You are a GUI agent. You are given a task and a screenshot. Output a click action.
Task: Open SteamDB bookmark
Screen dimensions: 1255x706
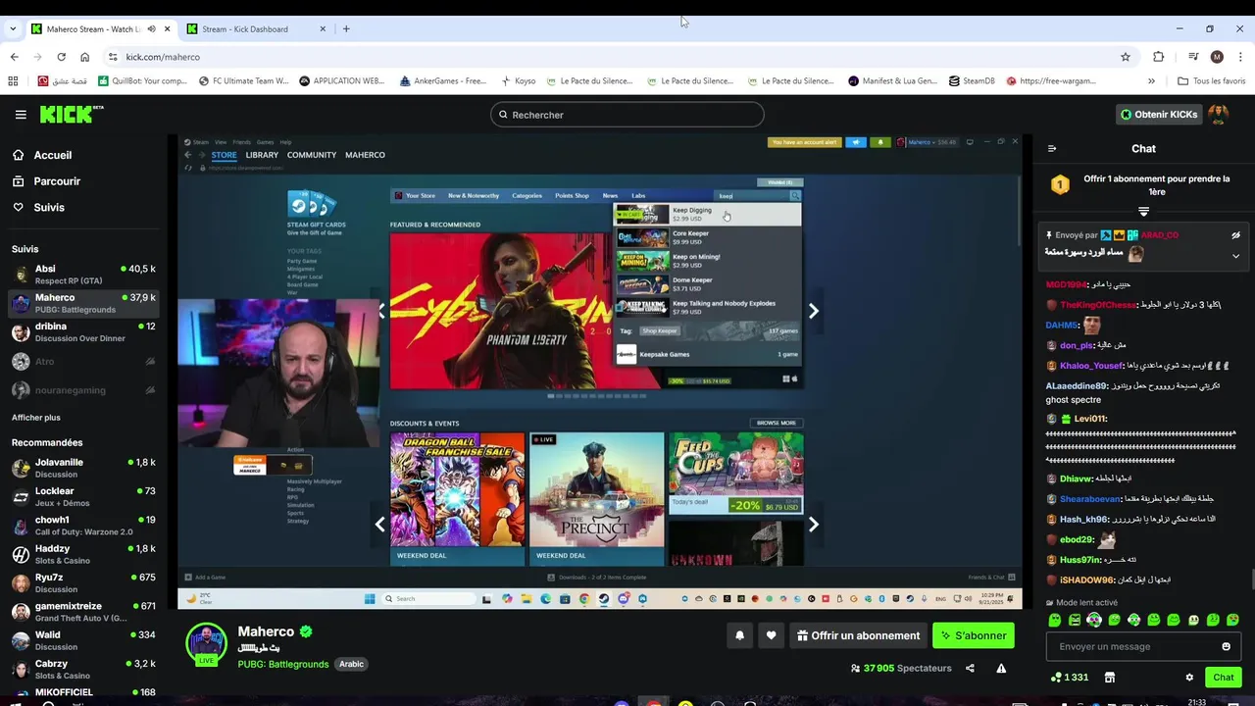point(972,80)
